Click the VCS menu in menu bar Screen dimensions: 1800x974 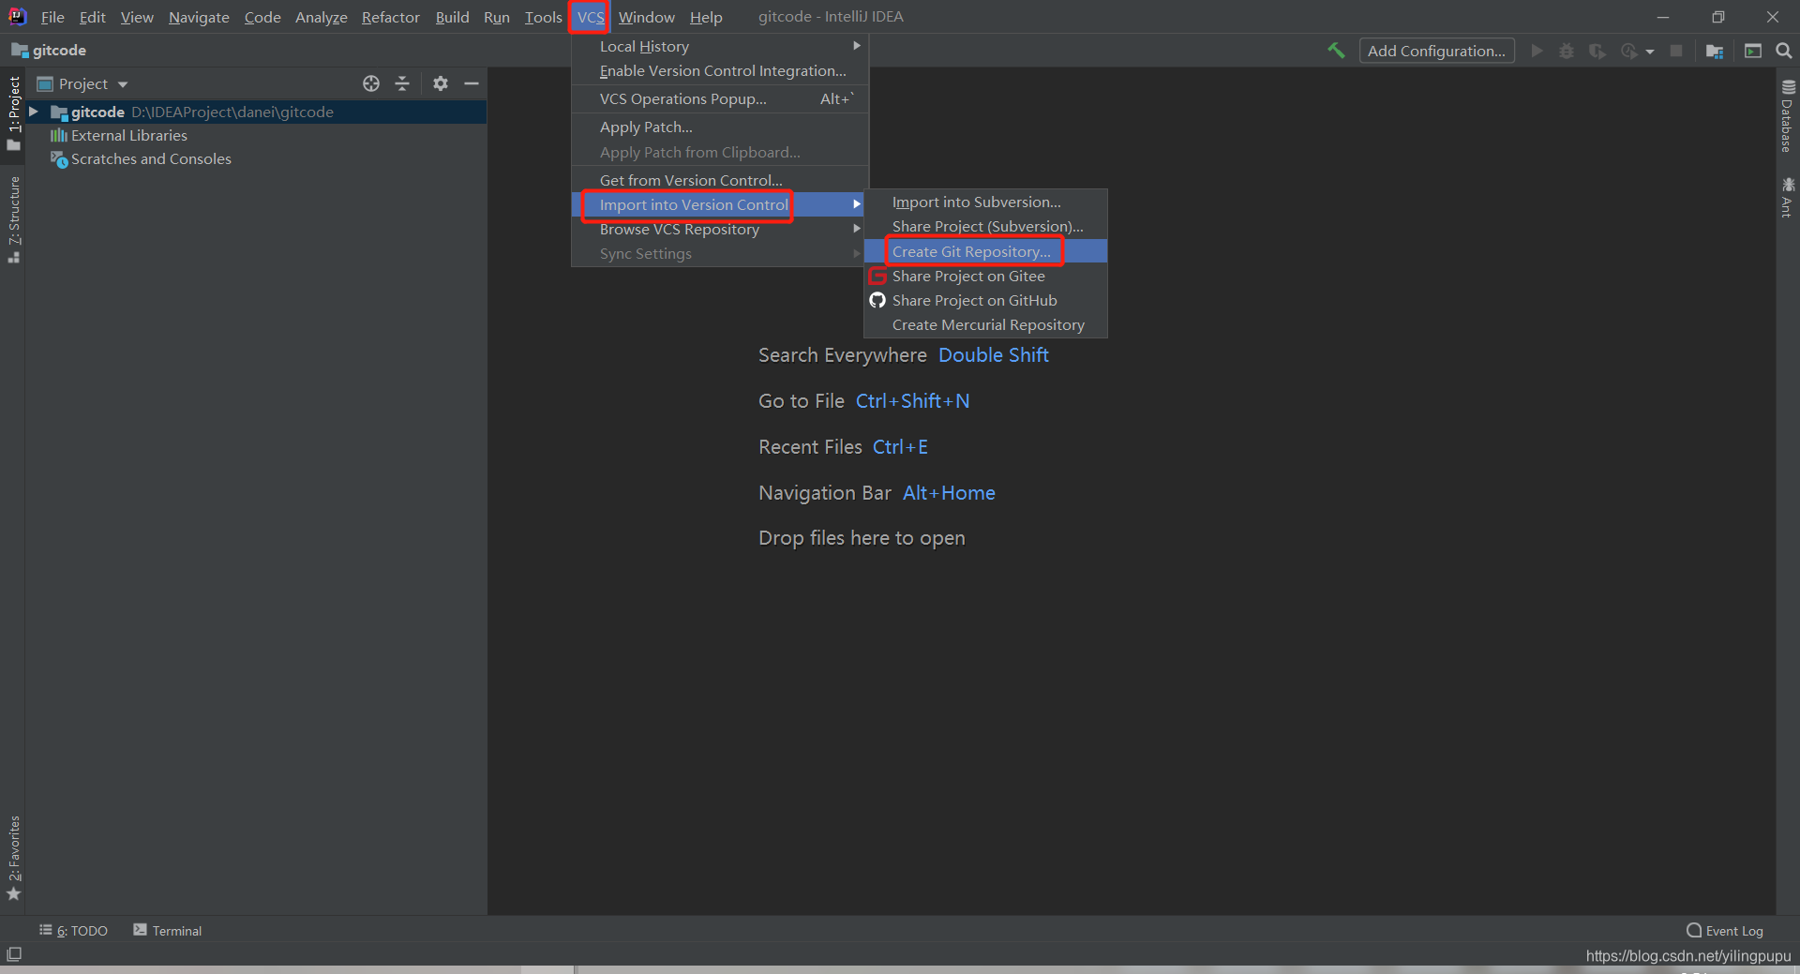click(x=591, y=17)
